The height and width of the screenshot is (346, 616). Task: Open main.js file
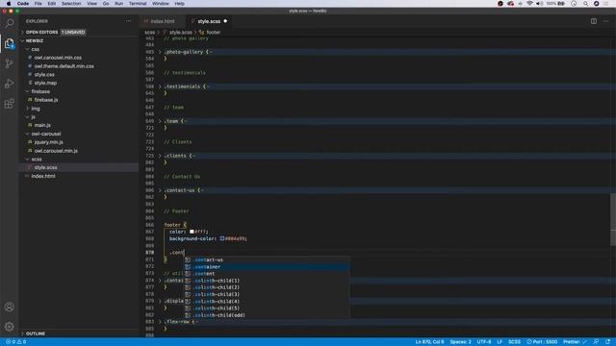coord(42,125)
